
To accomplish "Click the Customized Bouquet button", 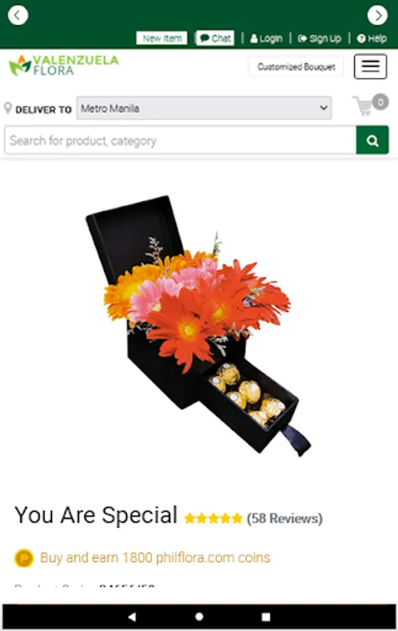I will pos(296,67).
